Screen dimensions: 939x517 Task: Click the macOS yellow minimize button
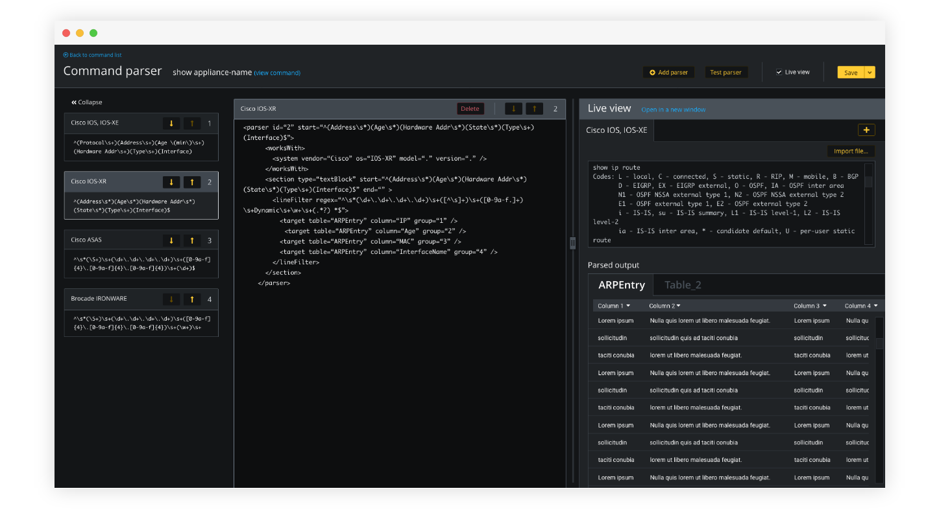(80, 33)
